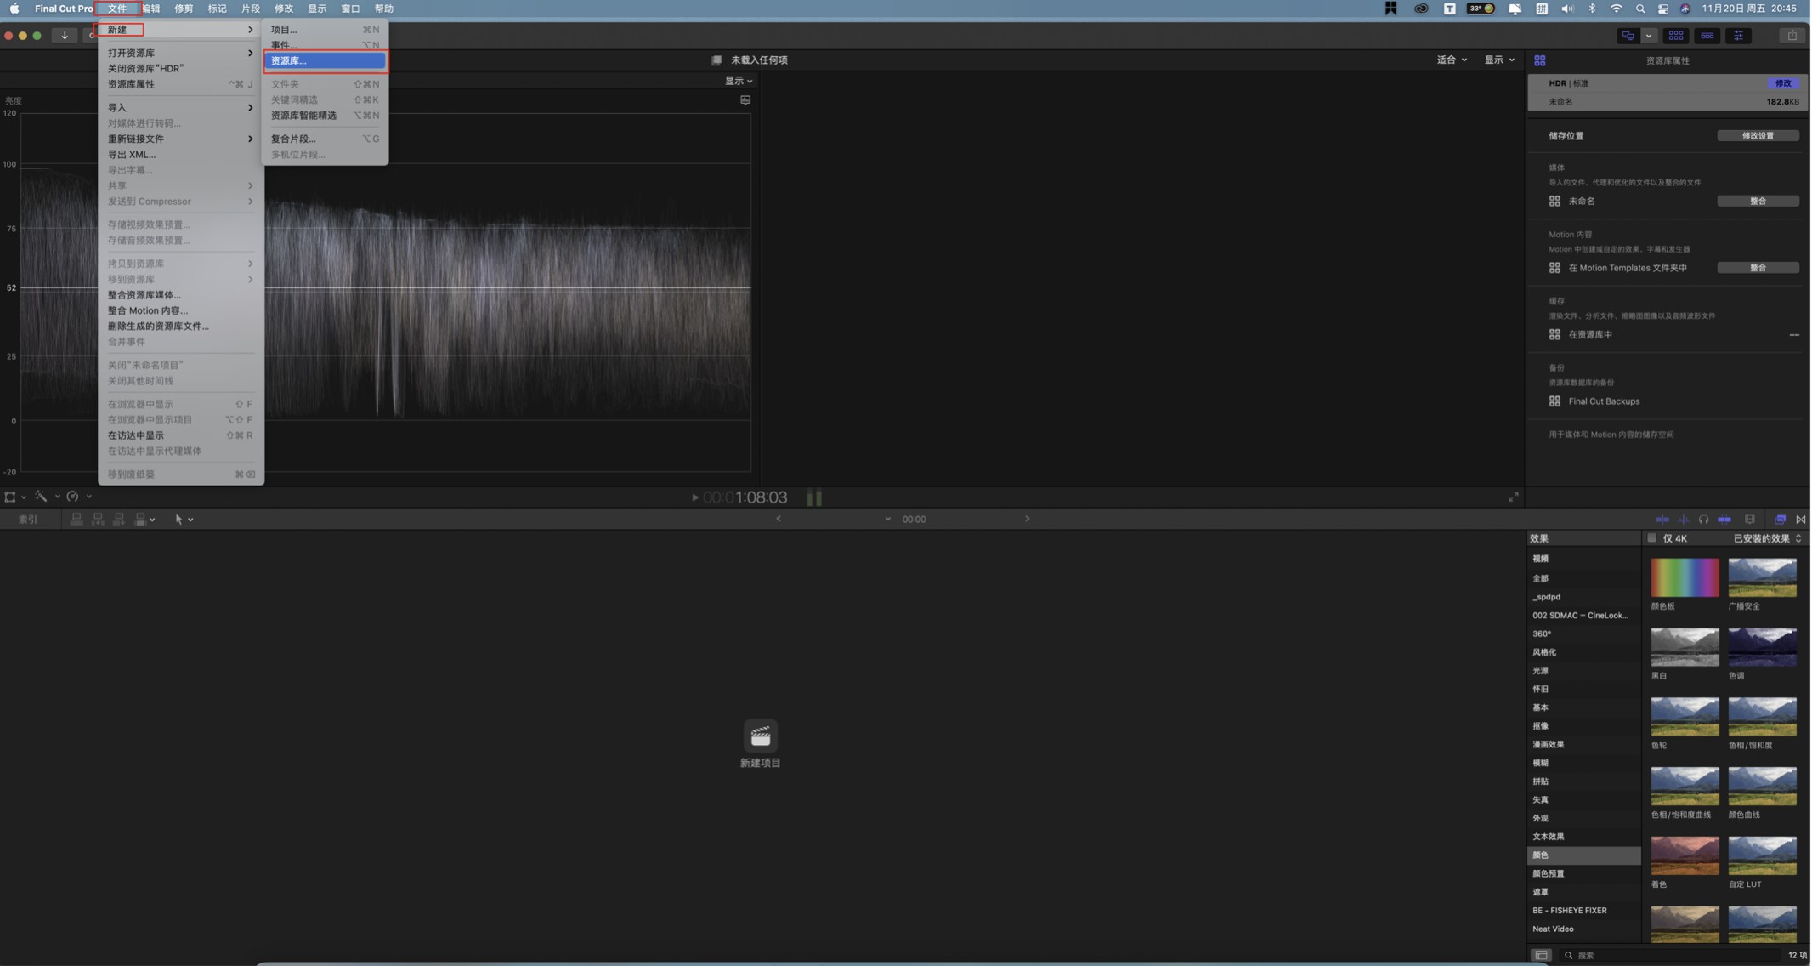Toggle audio skimming waveform icon
The height and width of the screenshot is (966, 1812).
pos(1684,520)
